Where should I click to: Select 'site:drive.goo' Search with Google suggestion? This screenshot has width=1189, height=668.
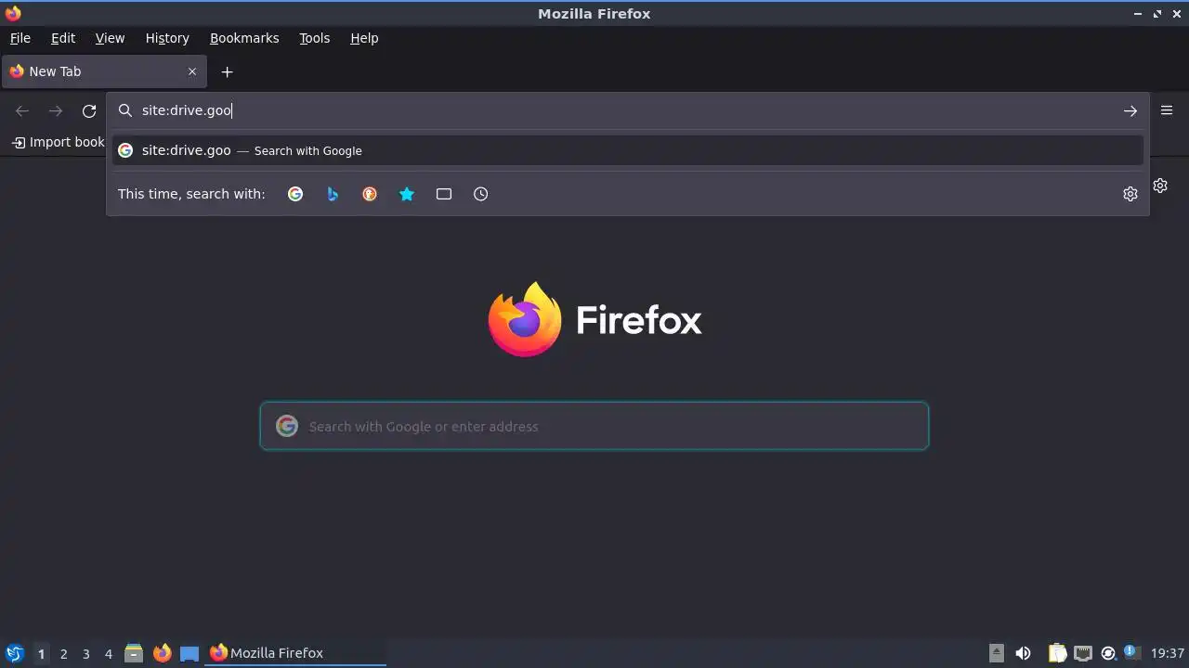(x=628, y=150)
